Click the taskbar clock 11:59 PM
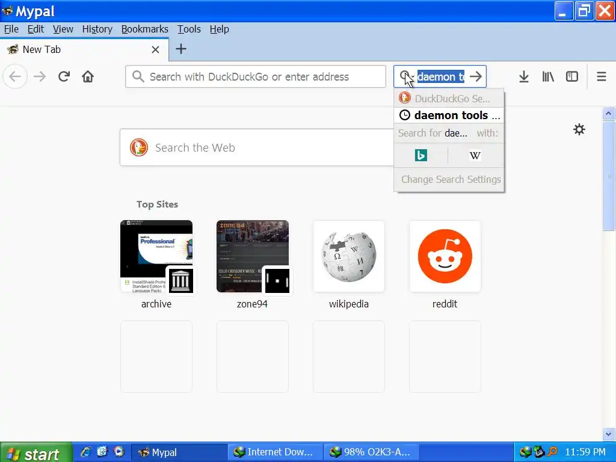 585,452
